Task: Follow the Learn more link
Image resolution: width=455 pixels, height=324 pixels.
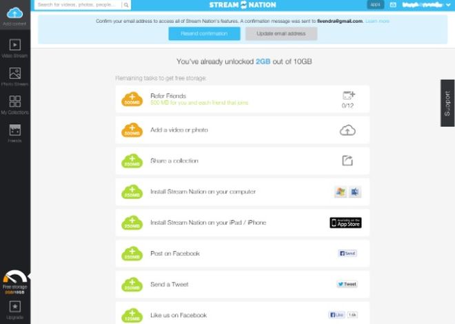Action: click(377, 21)
